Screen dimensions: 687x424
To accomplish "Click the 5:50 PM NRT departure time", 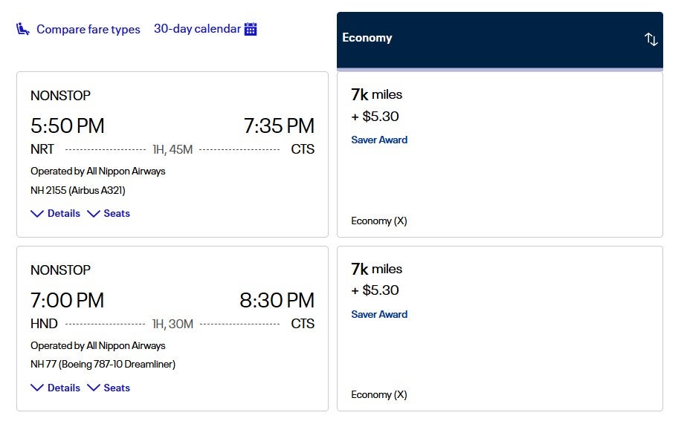I will click(x=68, y=125).
